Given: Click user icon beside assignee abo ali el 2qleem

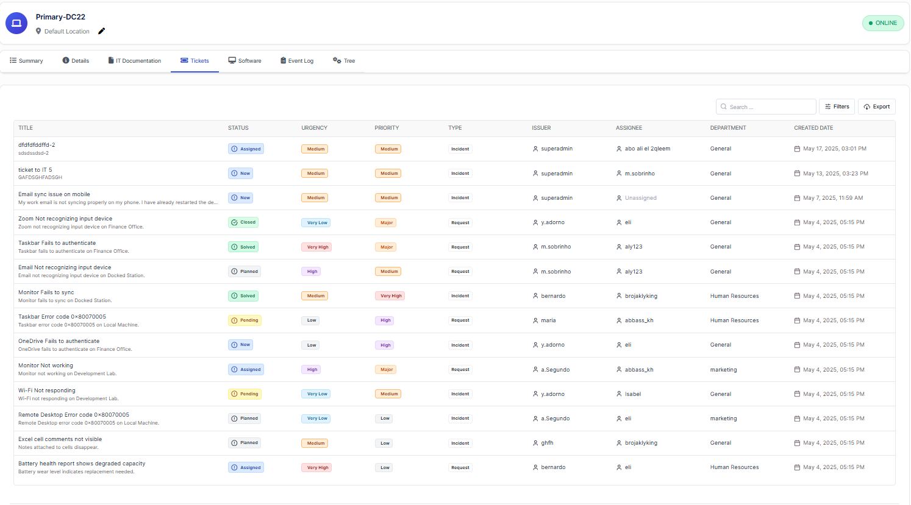Looking at the screenshot, I should coord(619,149).
